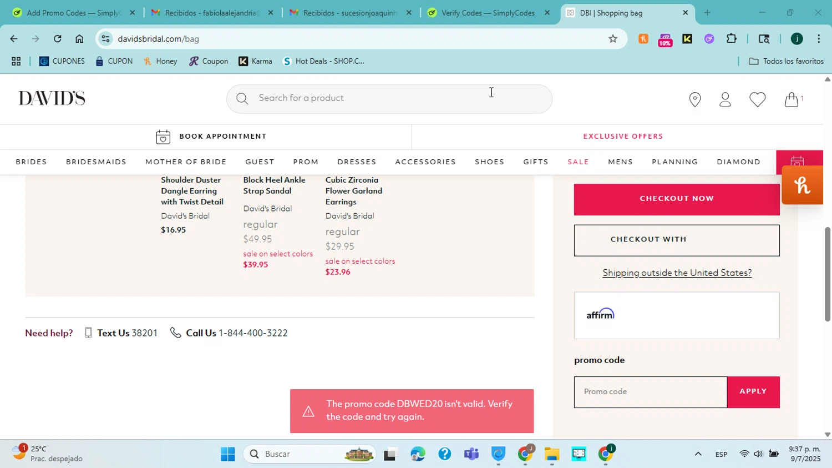
Task: Open the account profile icon
Action: click(725, 99)
